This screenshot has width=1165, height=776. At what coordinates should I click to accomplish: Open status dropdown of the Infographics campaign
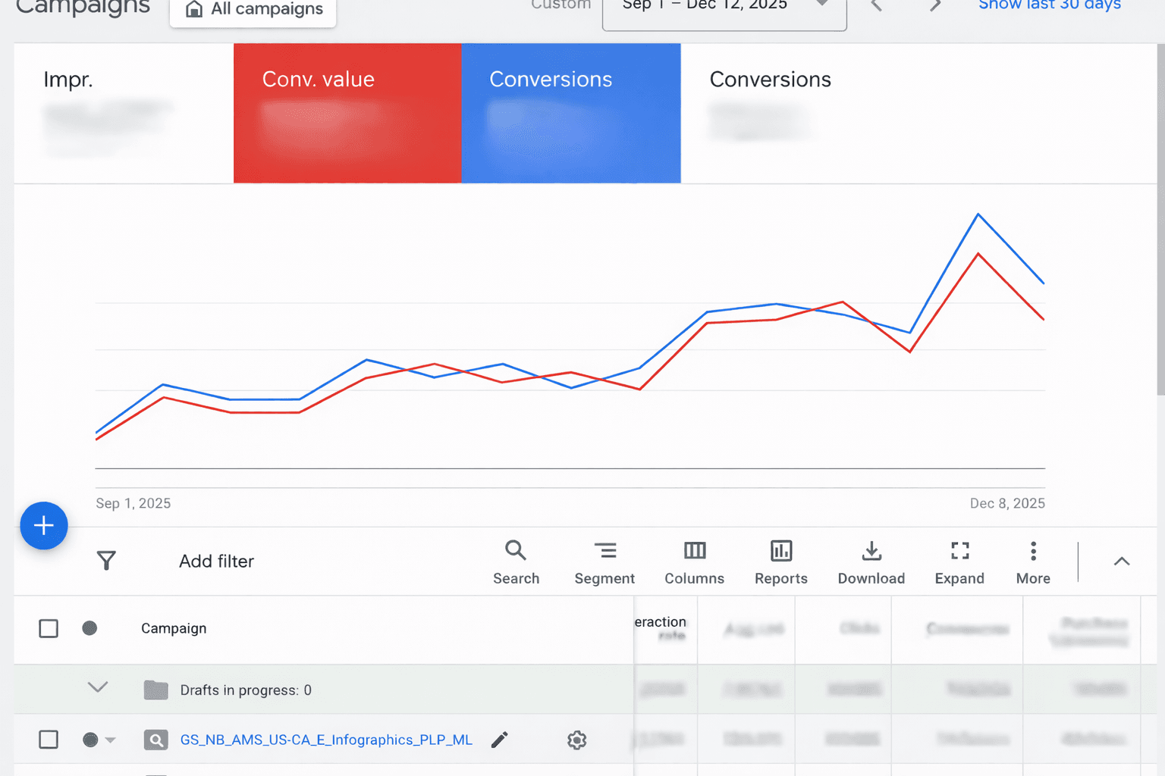[x=99, y=740]
